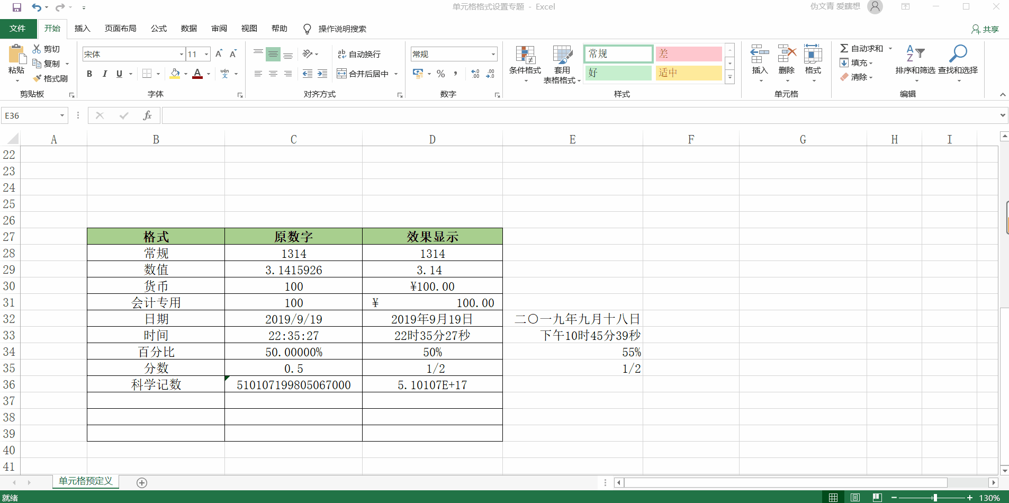This screenshot has width=1009, height=503.
Task: Click the increase indent icon
Action: (x=322, y=74)
